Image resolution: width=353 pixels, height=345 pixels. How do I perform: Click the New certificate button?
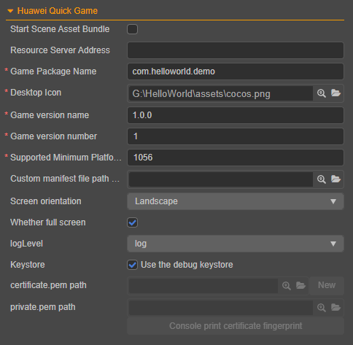pos(327,285)
